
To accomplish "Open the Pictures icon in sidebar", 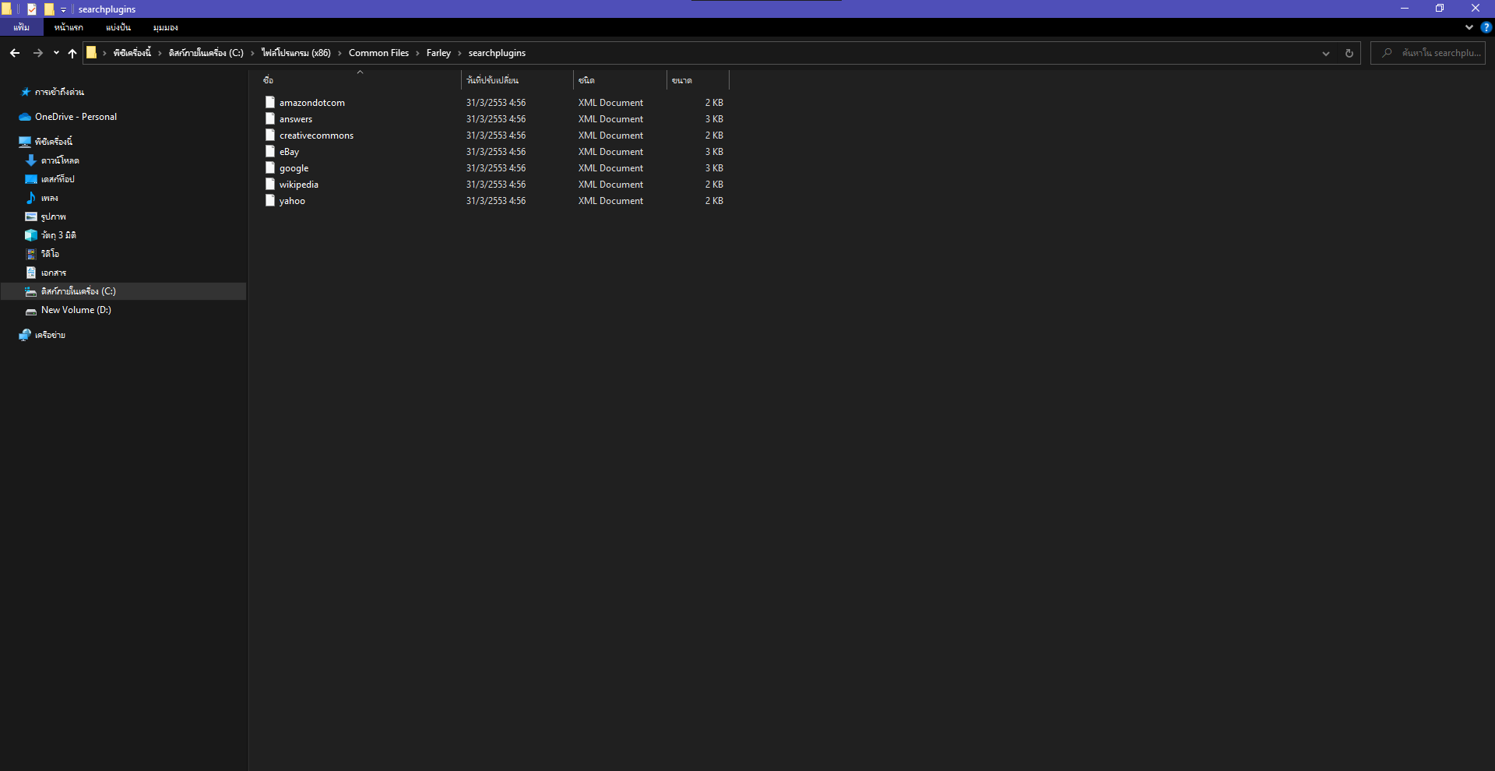I will (31, 217).
